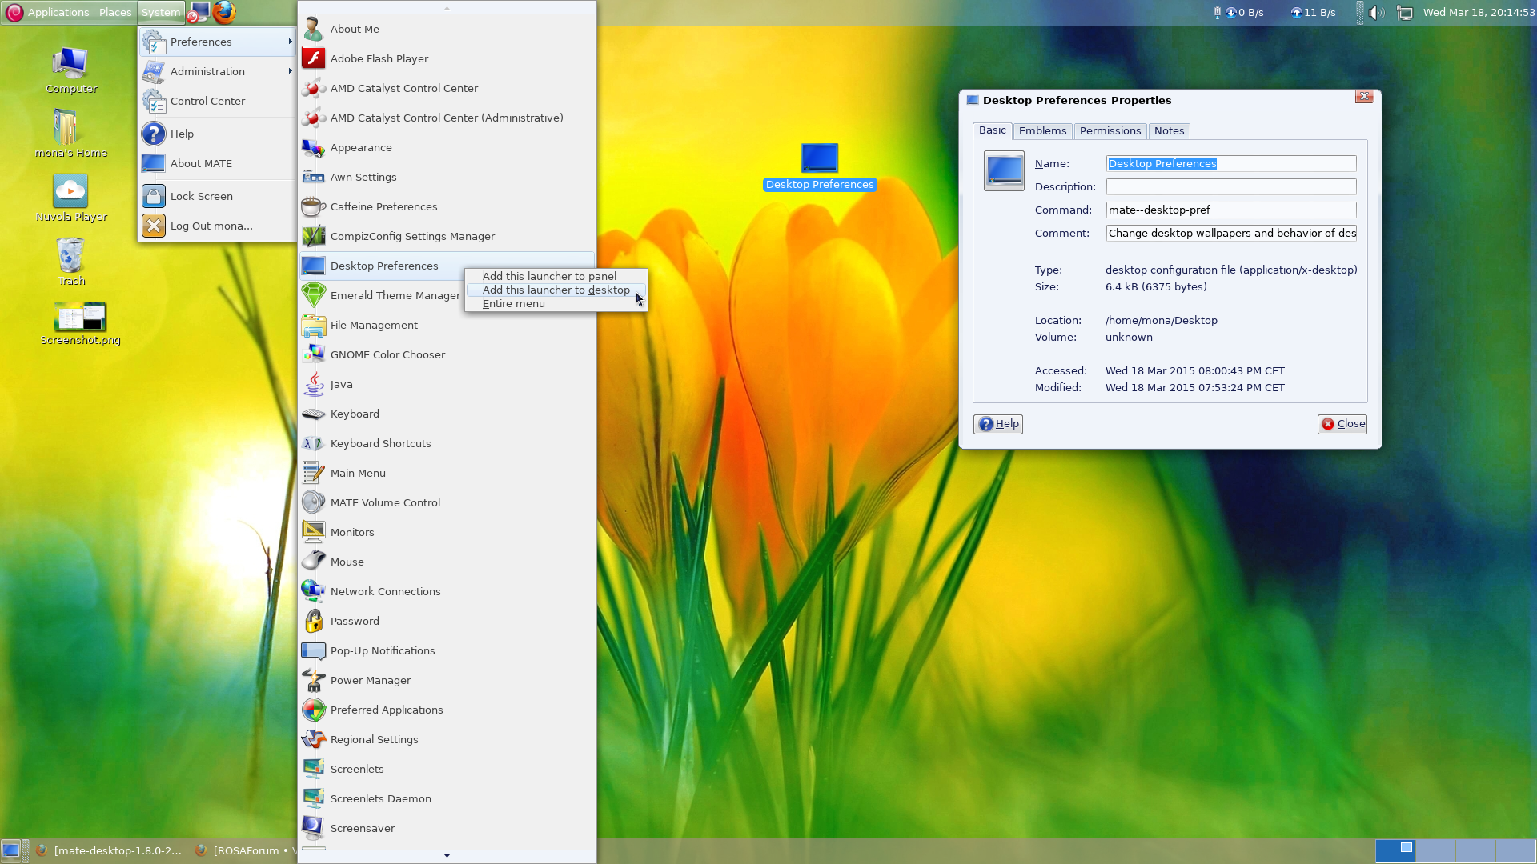Viewport: 1537px width, 864px height.
Task: Open the Computer desktop icon
Action: pos(70,64)
